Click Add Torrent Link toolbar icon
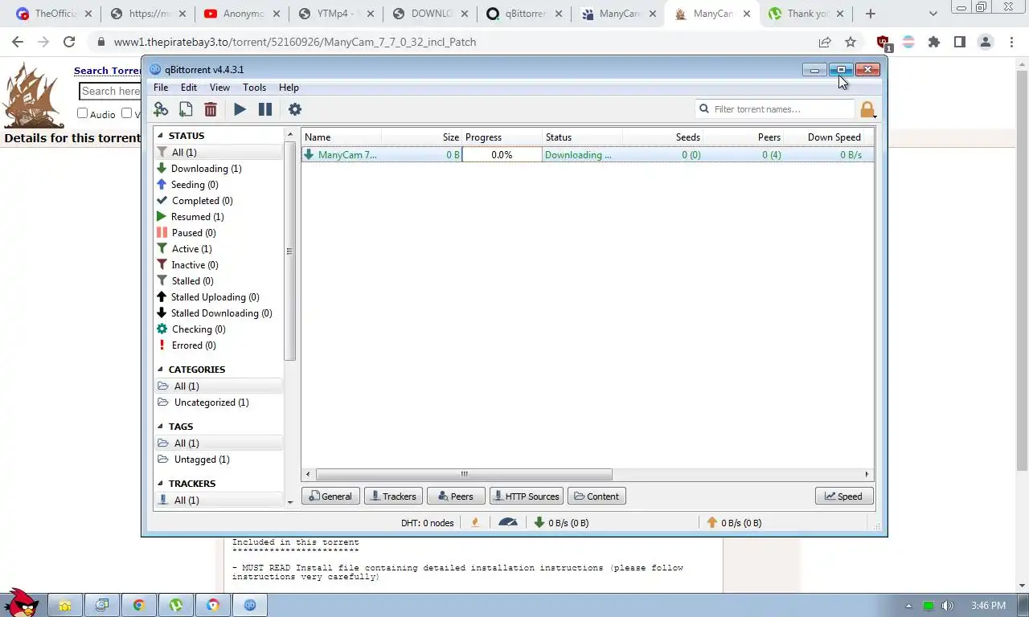 (161, 109)
